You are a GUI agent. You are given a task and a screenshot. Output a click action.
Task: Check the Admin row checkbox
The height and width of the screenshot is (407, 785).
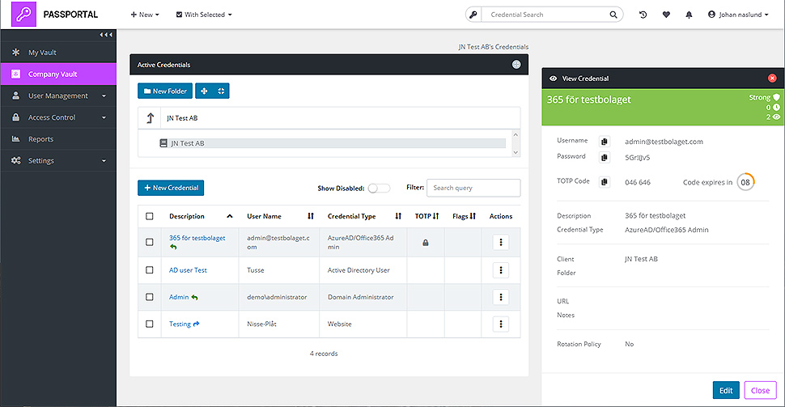[x=149, y=298]
